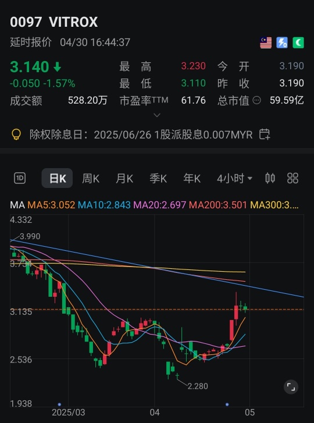
Task: Tap the Malaysia flag market icon
Action: click(x=266, y=43)
